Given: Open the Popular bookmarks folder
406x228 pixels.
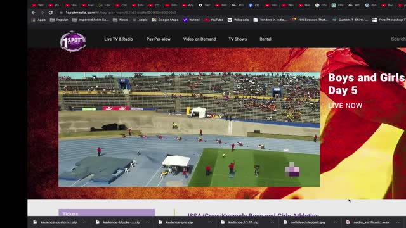Looking at the screenshot, I should [x=59, y=20].
